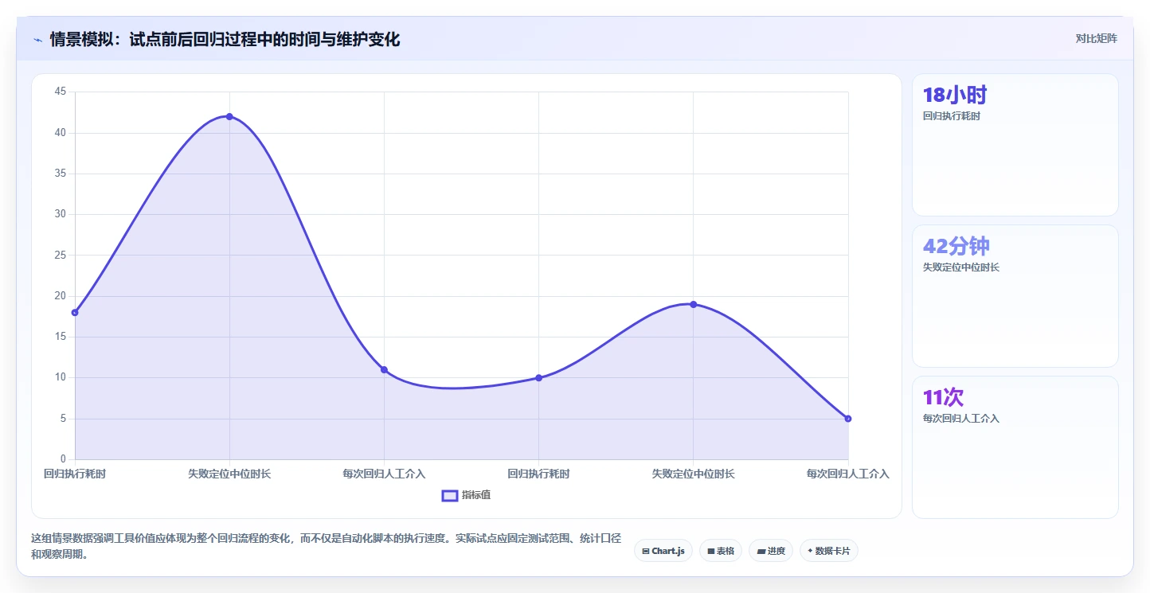The width and height of the screenshot is (1150, 593).
Task: Click the data point at value 19
Action: [693, 304]
